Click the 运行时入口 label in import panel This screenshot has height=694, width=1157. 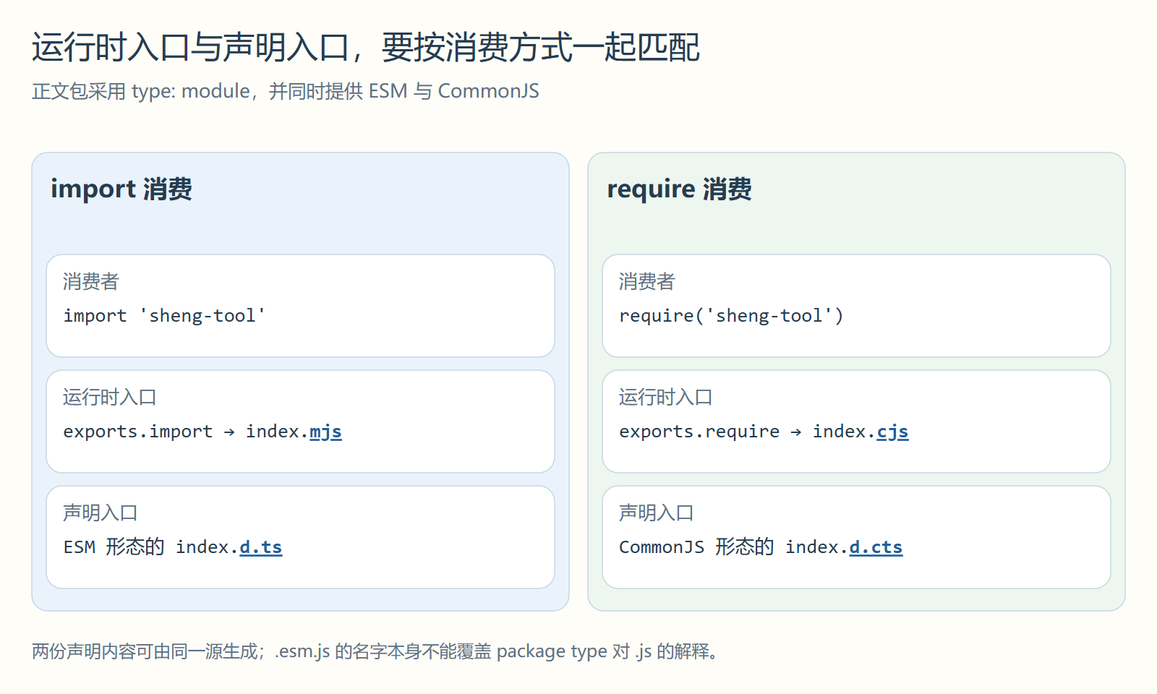[x=109, y=397]
